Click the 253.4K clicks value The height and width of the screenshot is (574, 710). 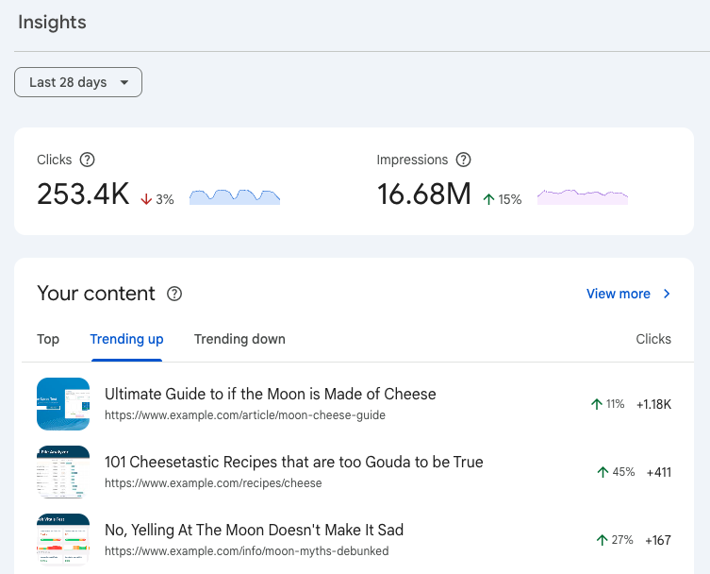tap(83, 194)
